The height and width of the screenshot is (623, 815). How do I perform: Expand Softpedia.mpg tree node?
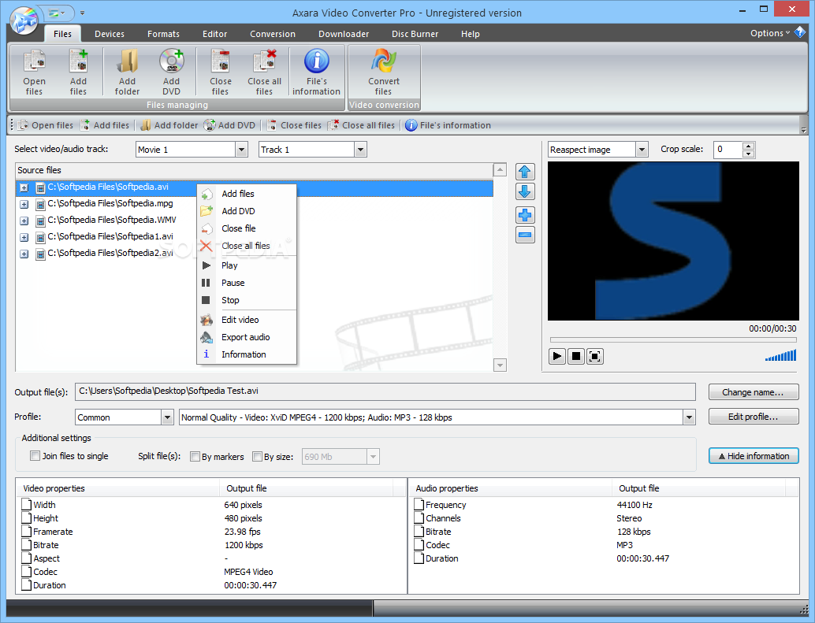pos(24,204)
